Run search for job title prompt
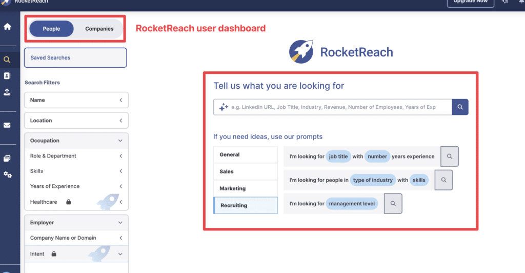 [x=449, y=156]
